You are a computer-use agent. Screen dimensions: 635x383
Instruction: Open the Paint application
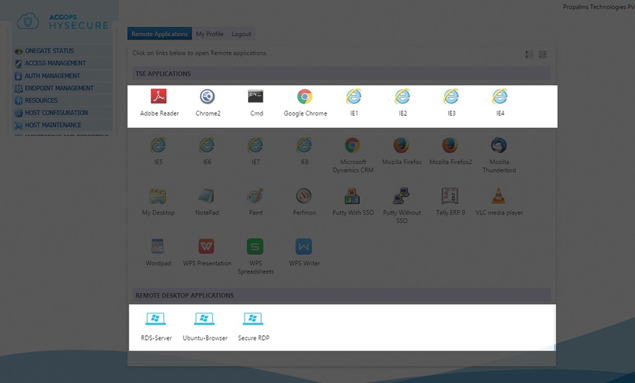(255, 196)
